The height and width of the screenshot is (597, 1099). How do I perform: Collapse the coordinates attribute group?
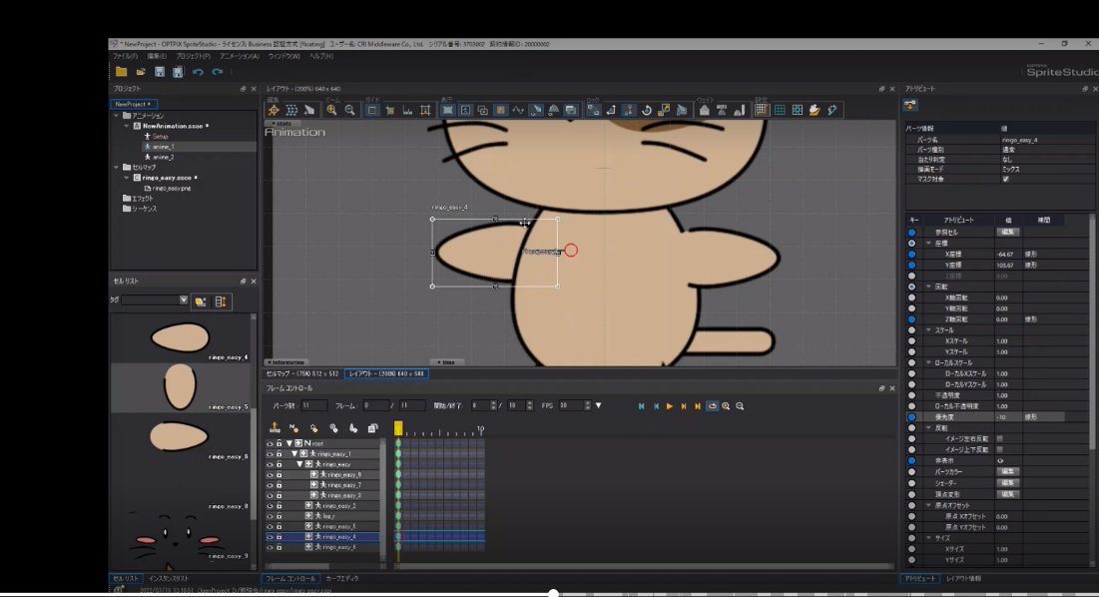point(928,244)
